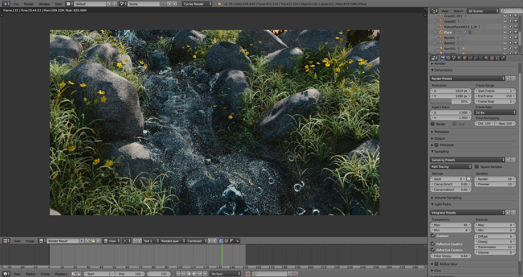Play the animation forward
This screenshot has width=523, height=277.
tap(194, 274)
